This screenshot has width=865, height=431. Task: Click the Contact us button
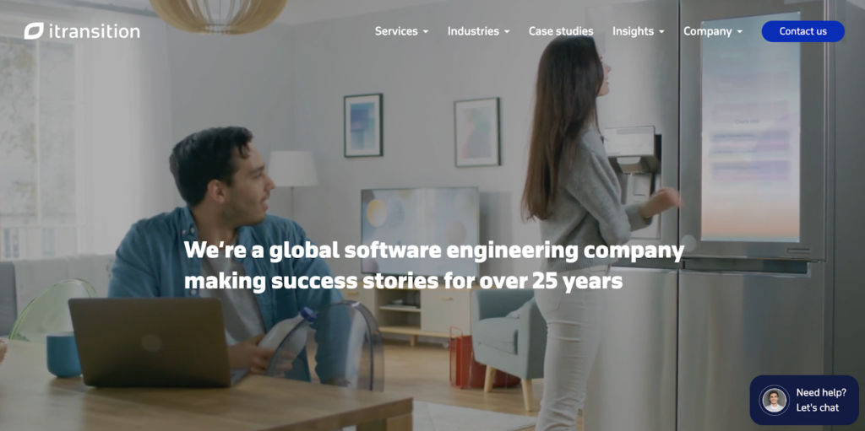[802, 31]
